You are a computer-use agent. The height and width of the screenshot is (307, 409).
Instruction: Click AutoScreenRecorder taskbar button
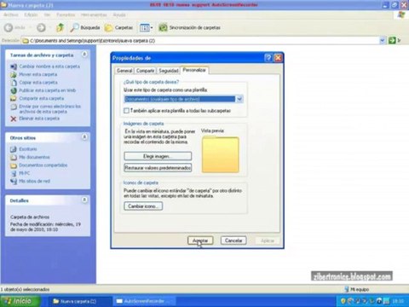click(145, 301)
